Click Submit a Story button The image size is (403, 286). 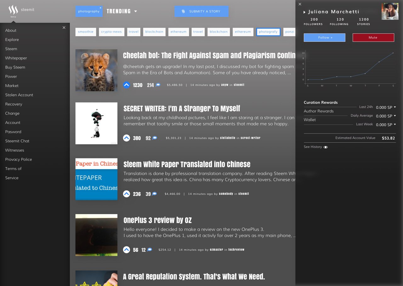click(201, 11)
